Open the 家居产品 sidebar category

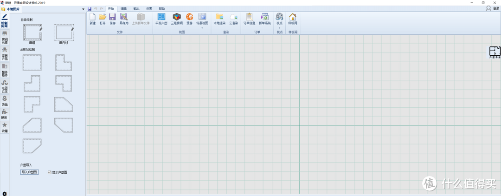[x=5, y=53]
